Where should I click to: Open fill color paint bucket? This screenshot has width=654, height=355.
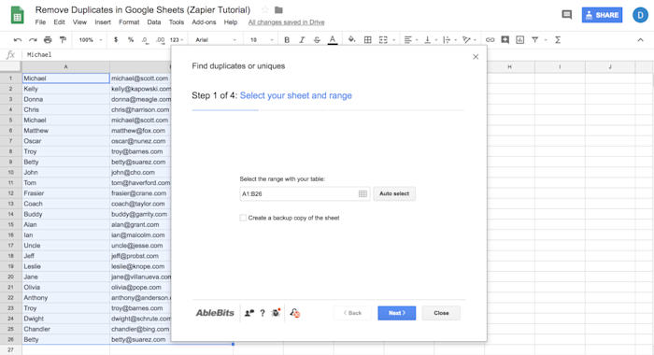351,39
